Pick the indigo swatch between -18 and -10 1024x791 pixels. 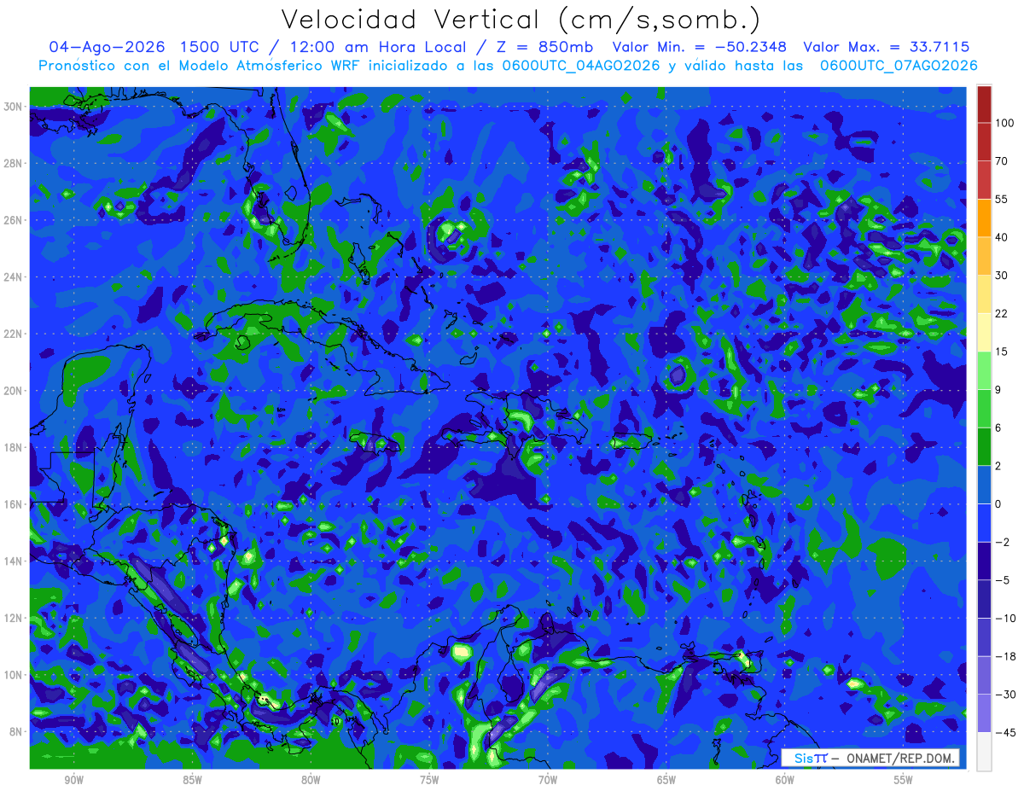984,637
